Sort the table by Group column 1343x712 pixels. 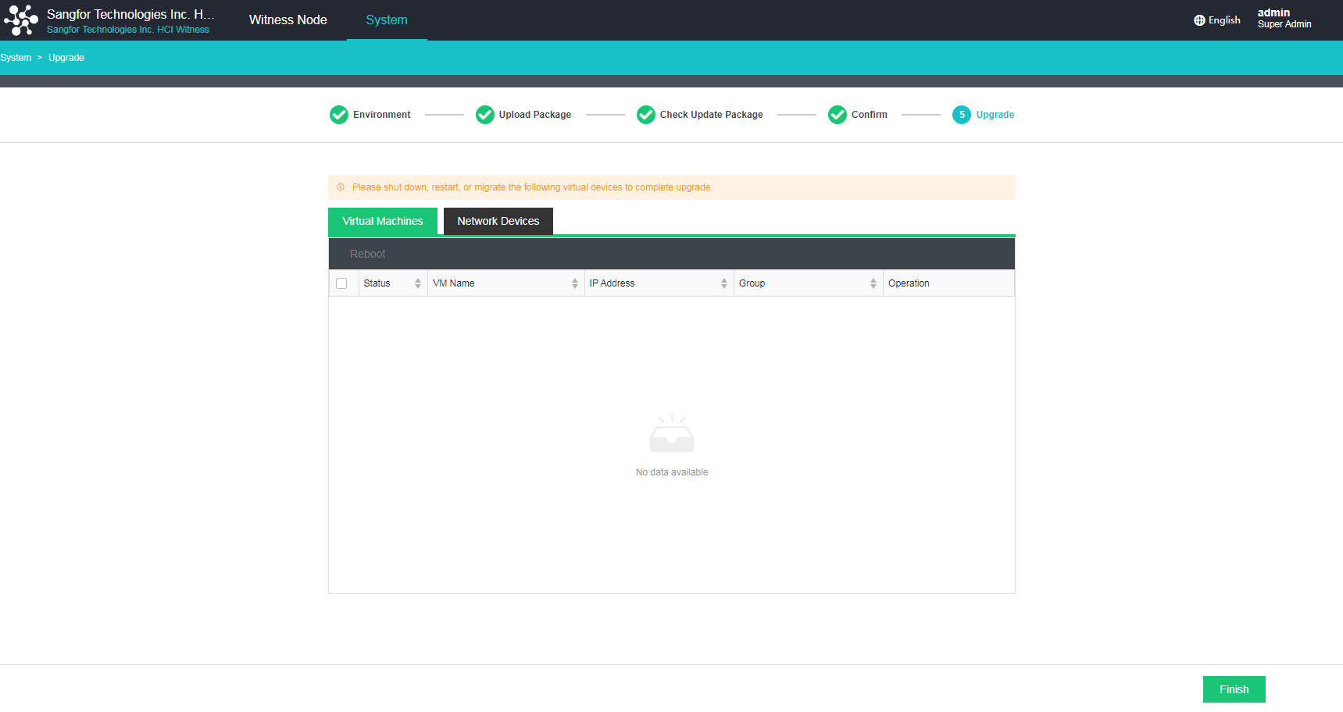tap(873, 283)
